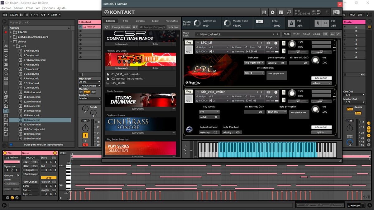Click Kontakt minimize view icon

pos(289,12)
